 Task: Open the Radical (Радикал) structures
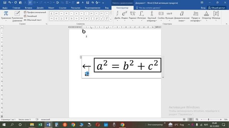[x=133, y=16]
